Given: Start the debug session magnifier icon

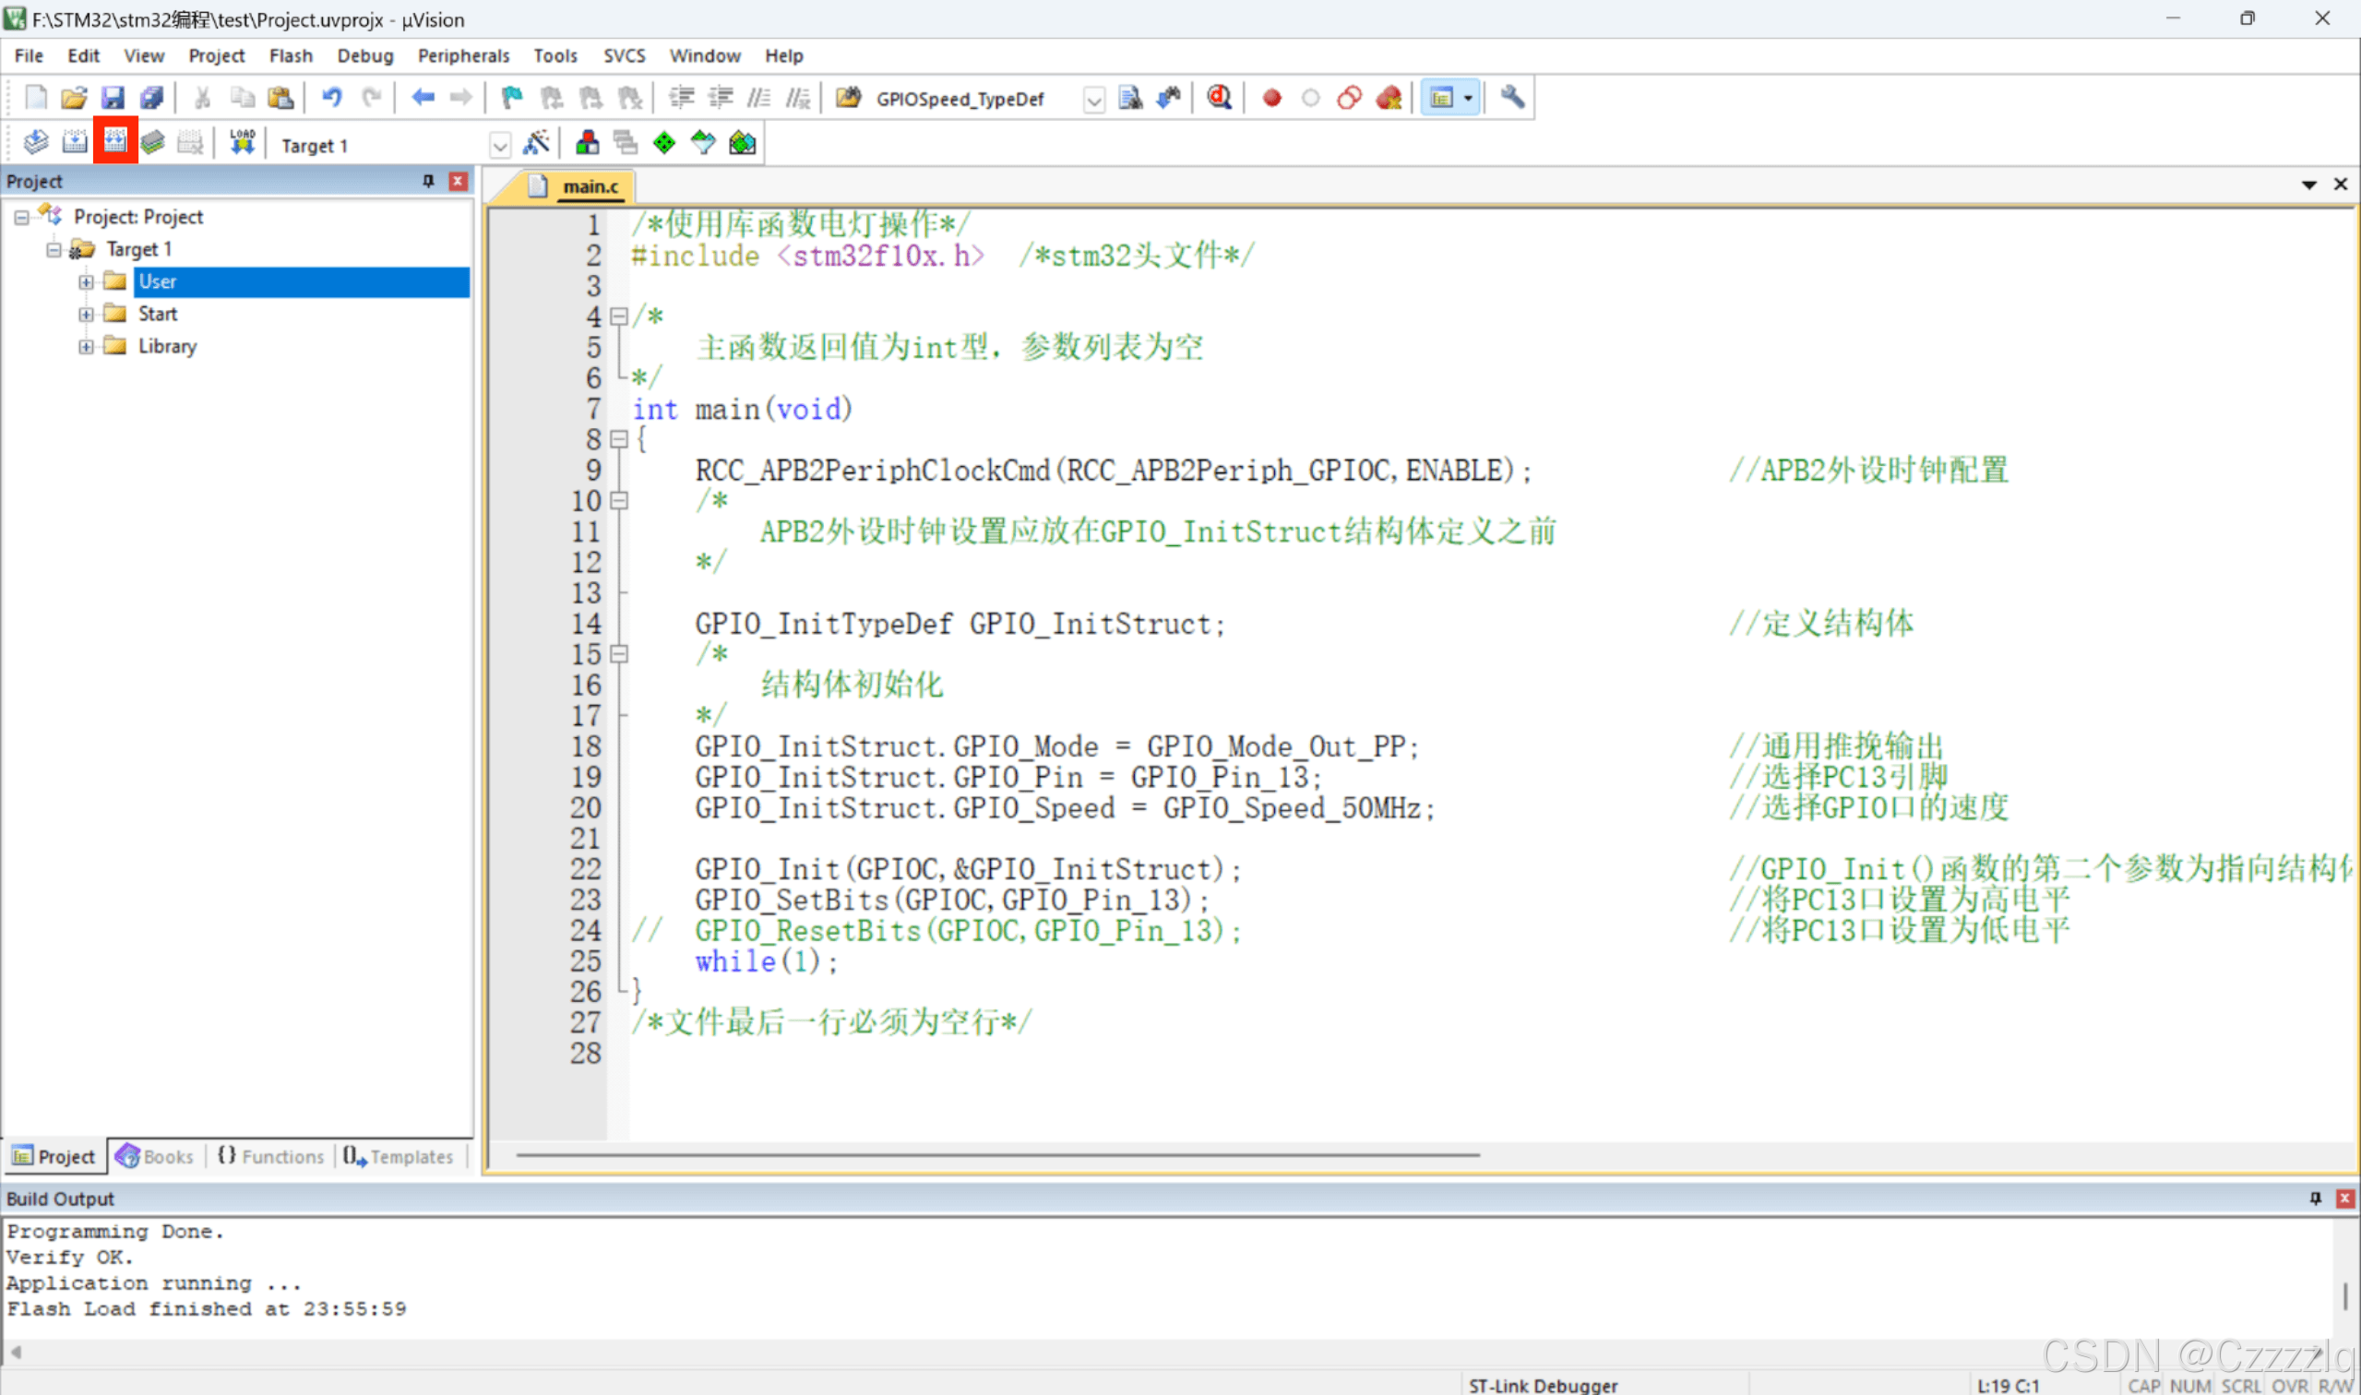Looking at the screenshot, I should click(1219, 98).
